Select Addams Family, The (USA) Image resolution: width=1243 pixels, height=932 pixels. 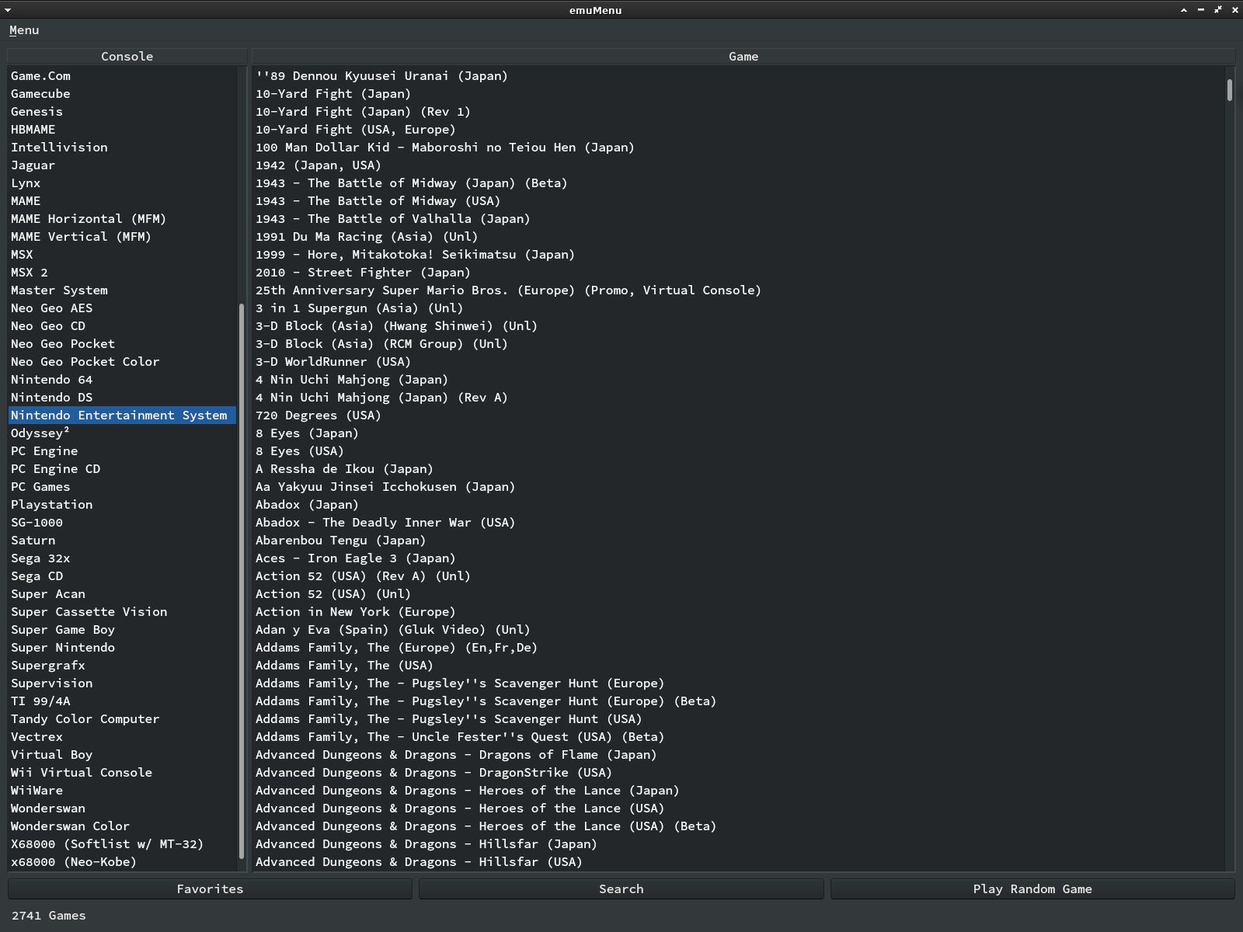coord(739,666)
